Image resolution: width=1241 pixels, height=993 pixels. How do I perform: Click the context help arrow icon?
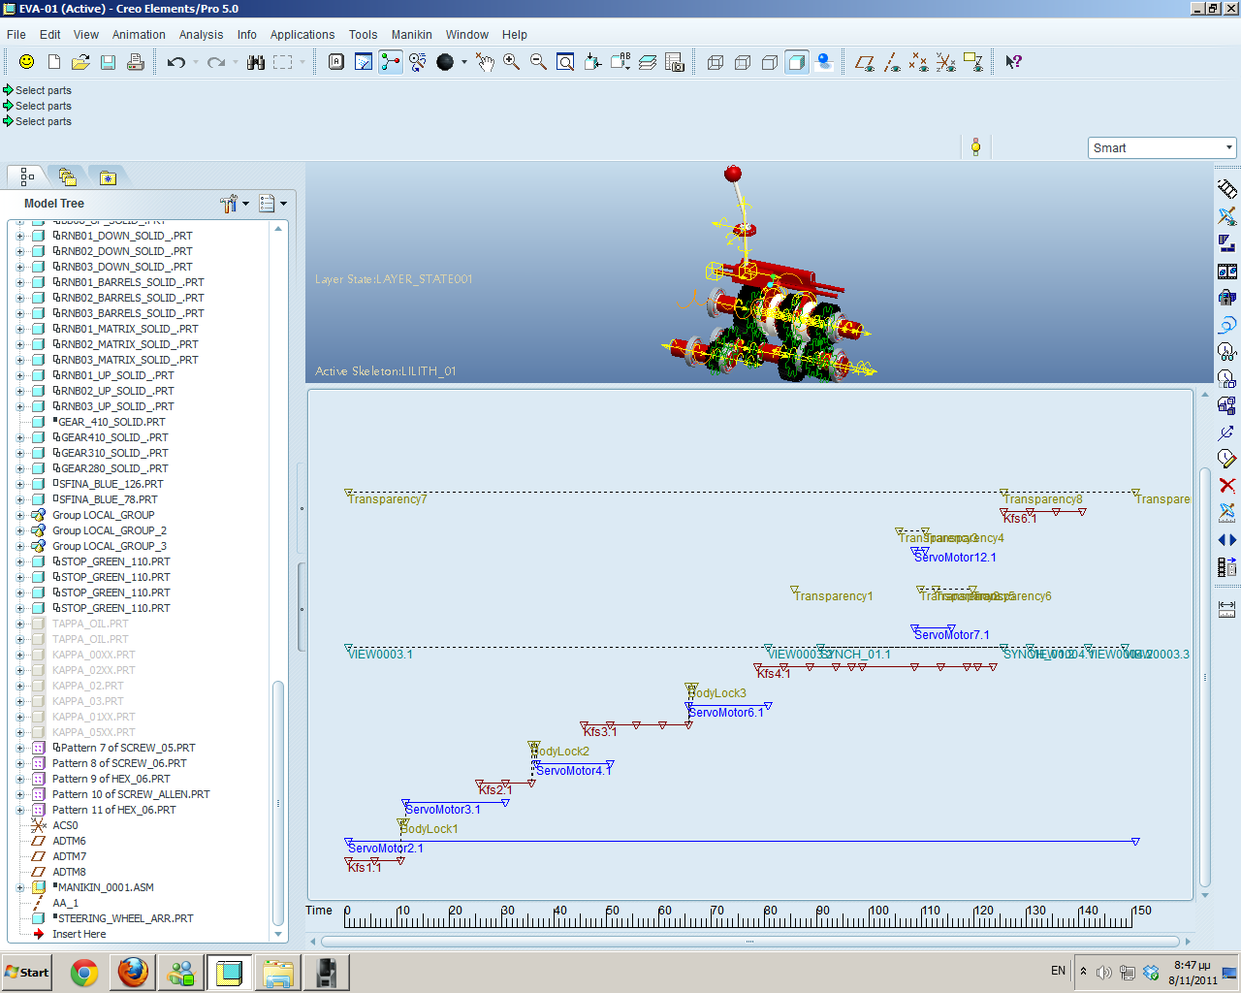[x=1013, y=62]
